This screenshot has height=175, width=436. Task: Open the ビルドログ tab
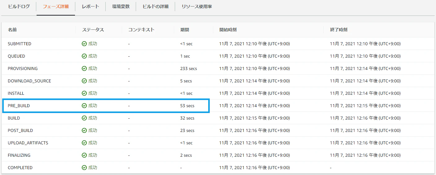[x=19, y=7]
